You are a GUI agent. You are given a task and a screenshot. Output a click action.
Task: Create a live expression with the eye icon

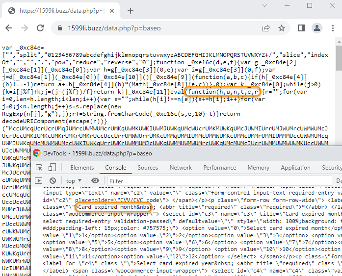point(95,180)
